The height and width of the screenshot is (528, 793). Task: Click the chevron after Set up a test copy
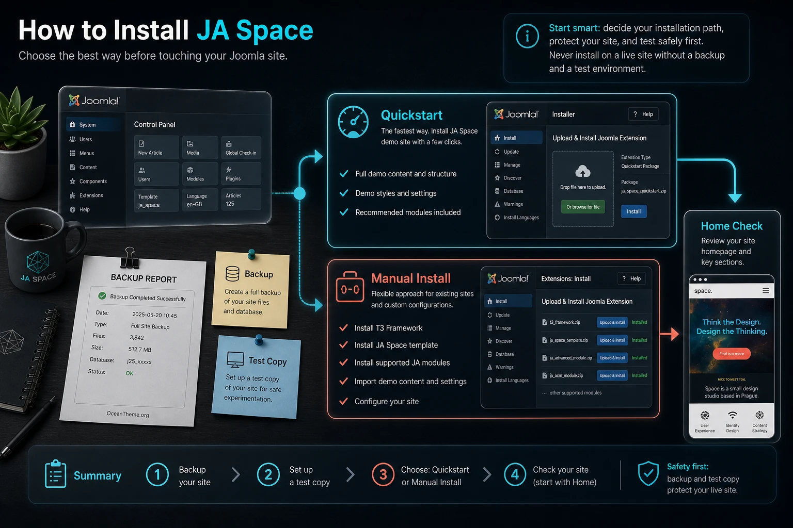tap(351, 474)
